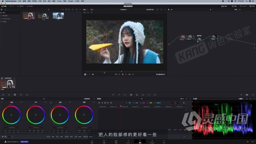Click the viewer scrub bar playhead

[x=121, y=72]
